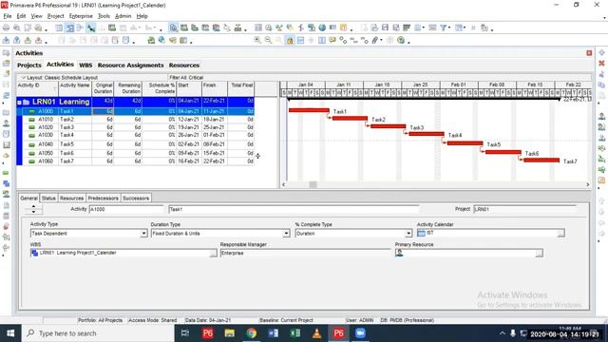The height and width of the screenshot is (342, 608).
Task: Open the dropdown arrow beside Filter icon
Action: [x=449, y=28]
